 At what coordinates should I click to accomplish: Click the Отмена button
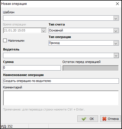[x=110, y=119]
